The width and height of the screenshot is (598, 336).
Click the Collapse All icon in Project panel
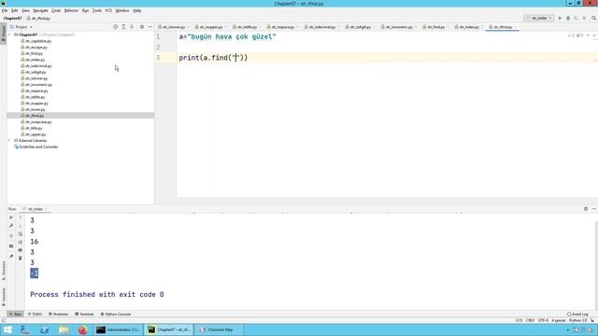click(x=132, y=27)
